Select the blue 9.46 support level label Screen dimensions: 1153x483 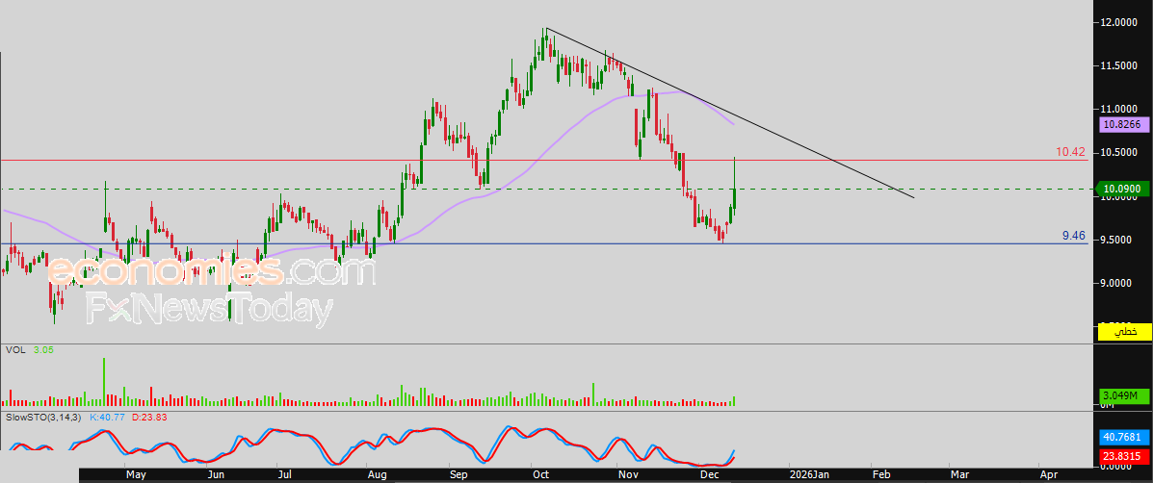pos(1074,236)
